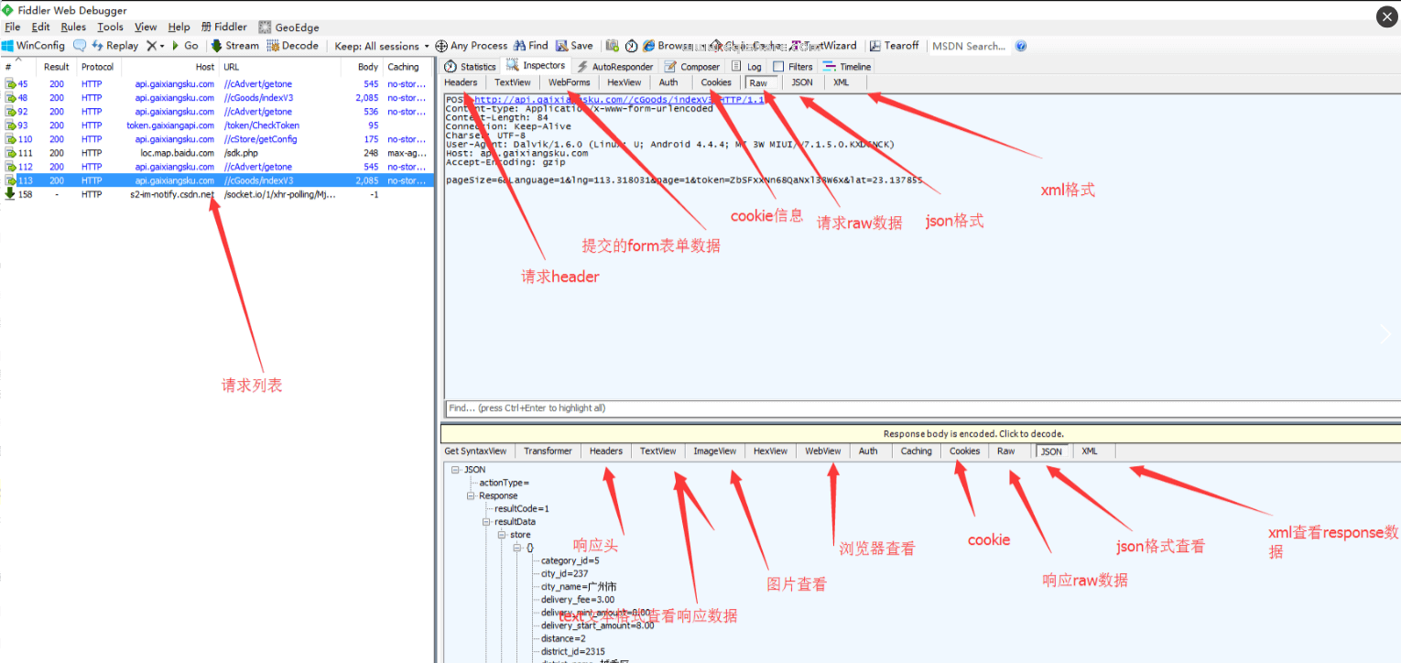The width and height of the screenshot is (1401, 663).
Task: Switch to response ImageView tab
Action: click(714, 451)
